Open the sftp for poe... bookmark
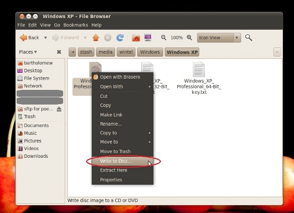 pyautogui.click(x=36, y=109)
